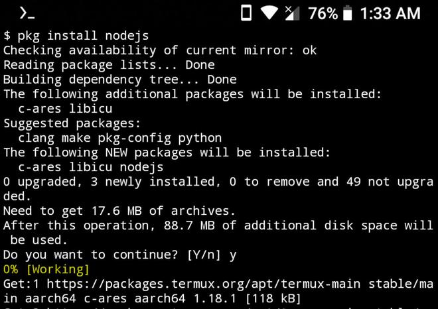
Task: Tap the phone vibrate status icon
Action: click(246, 13)
